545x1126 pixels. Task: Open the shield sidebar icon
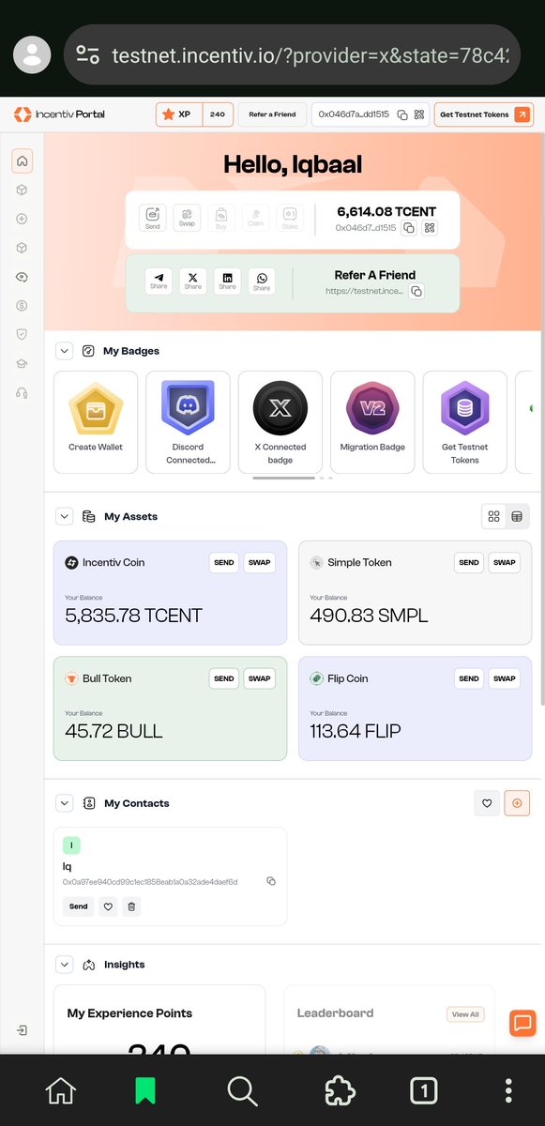pyautogui.click(x=22, y=335)
